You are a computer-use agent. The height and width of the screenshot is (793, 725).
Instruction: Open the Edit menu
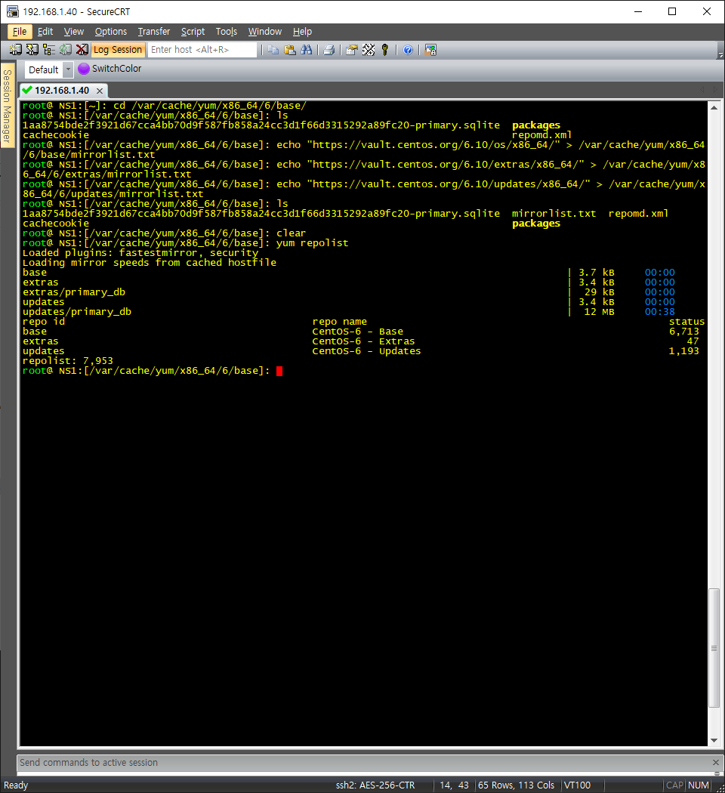[x=45, y=32]
